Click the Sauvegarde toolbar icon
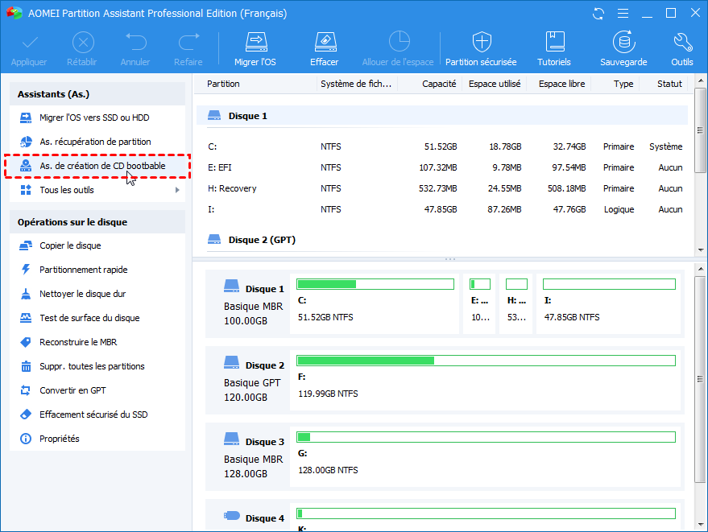Image resolution: width=708 pixels, height=532 pixels. (623, 42)
